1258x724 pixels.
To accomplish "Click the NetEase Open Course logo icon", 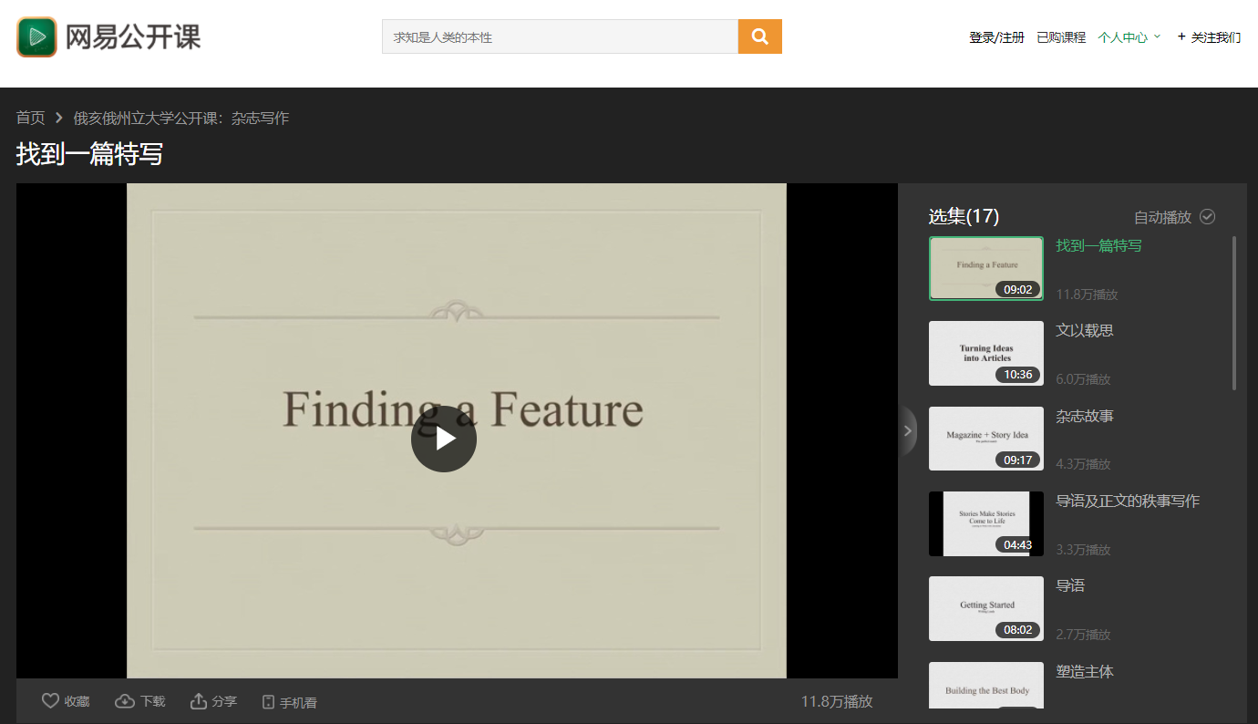I will point(36,36).
